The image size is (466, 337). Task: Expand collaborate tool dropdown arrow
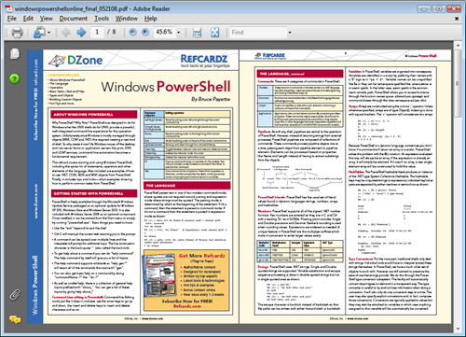point(49,33)
